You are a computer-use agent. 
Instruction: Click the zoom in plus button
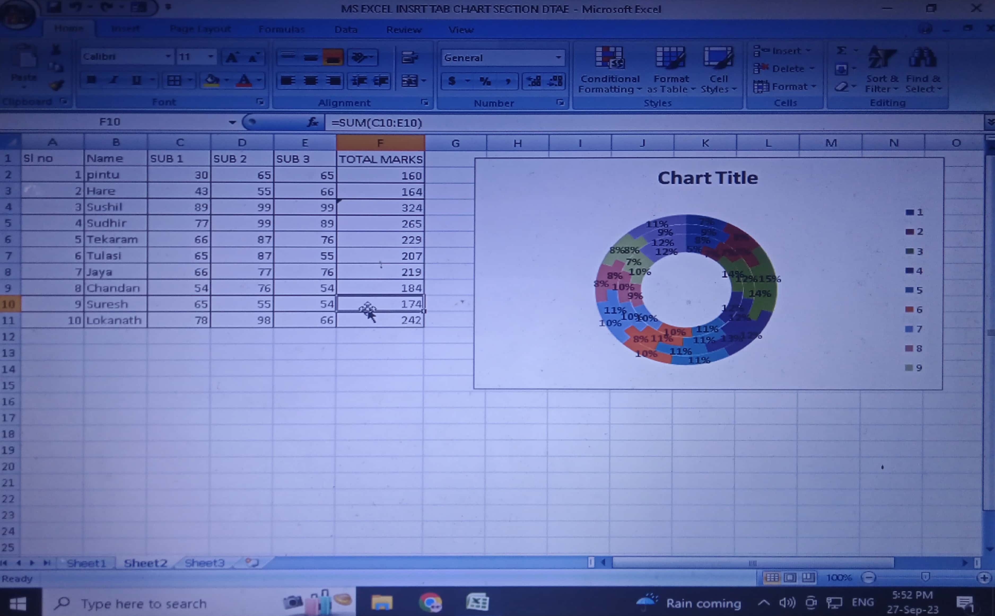(984, 578)
